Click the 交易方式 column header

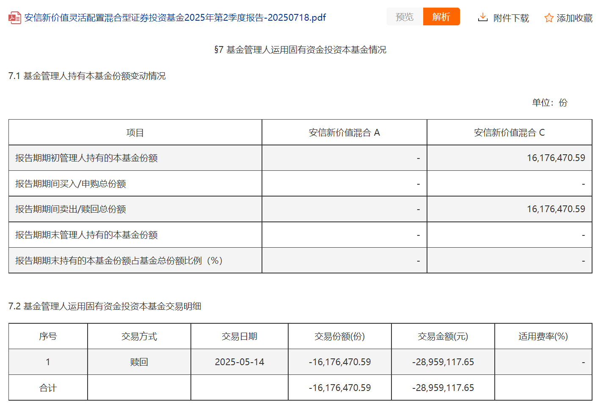click(139, 336)
